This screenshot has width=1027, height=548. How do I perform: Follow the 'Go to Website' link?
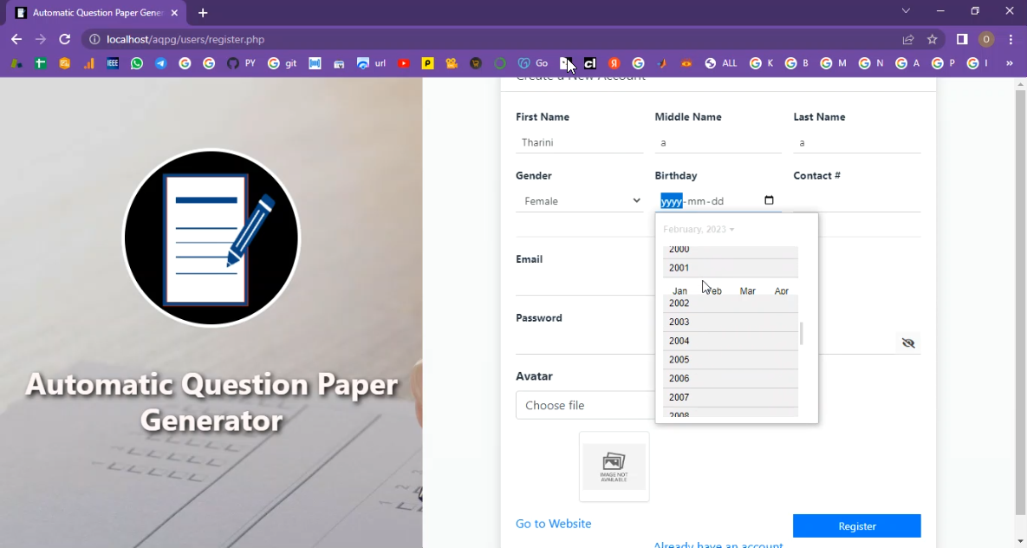[554, 524]
